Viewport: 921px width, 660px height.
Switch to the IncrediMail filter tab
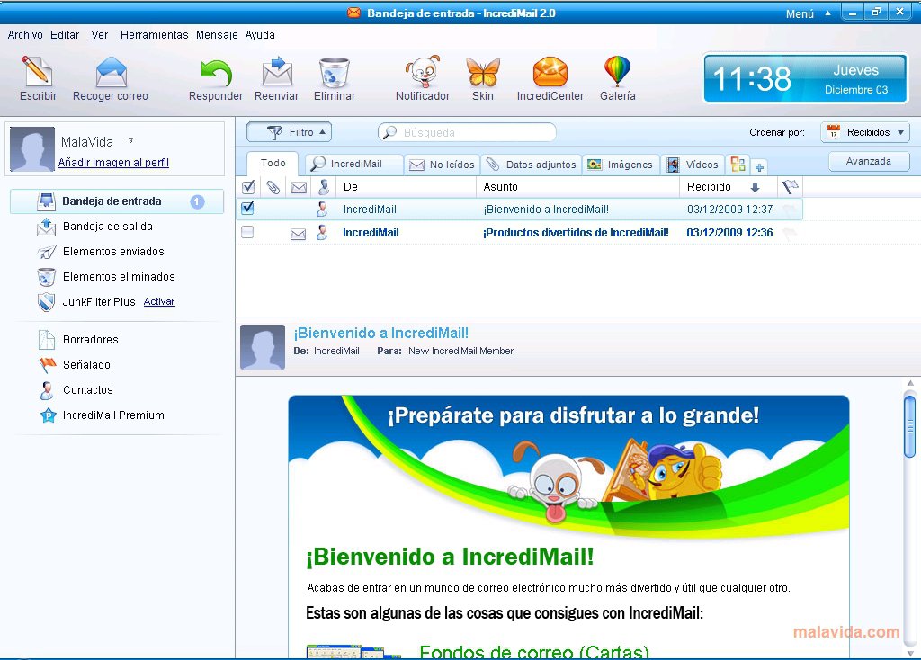click(354, 165)
